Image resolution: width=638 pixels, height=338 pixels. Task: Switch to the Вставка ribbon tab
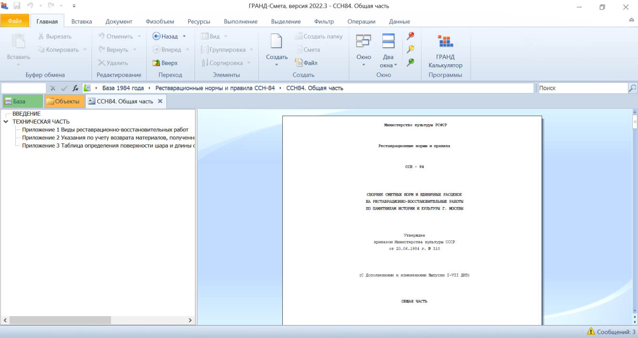82,21
